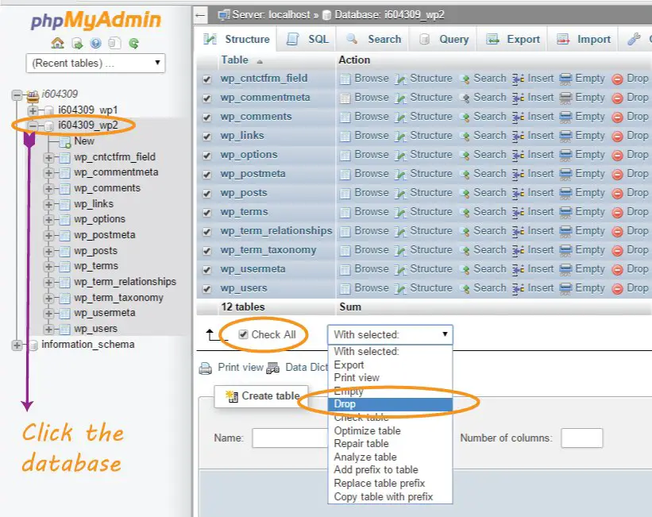The image size is (652, 517).
Task: Click the printer icon for Print view
Action: (x=206, y=368)
